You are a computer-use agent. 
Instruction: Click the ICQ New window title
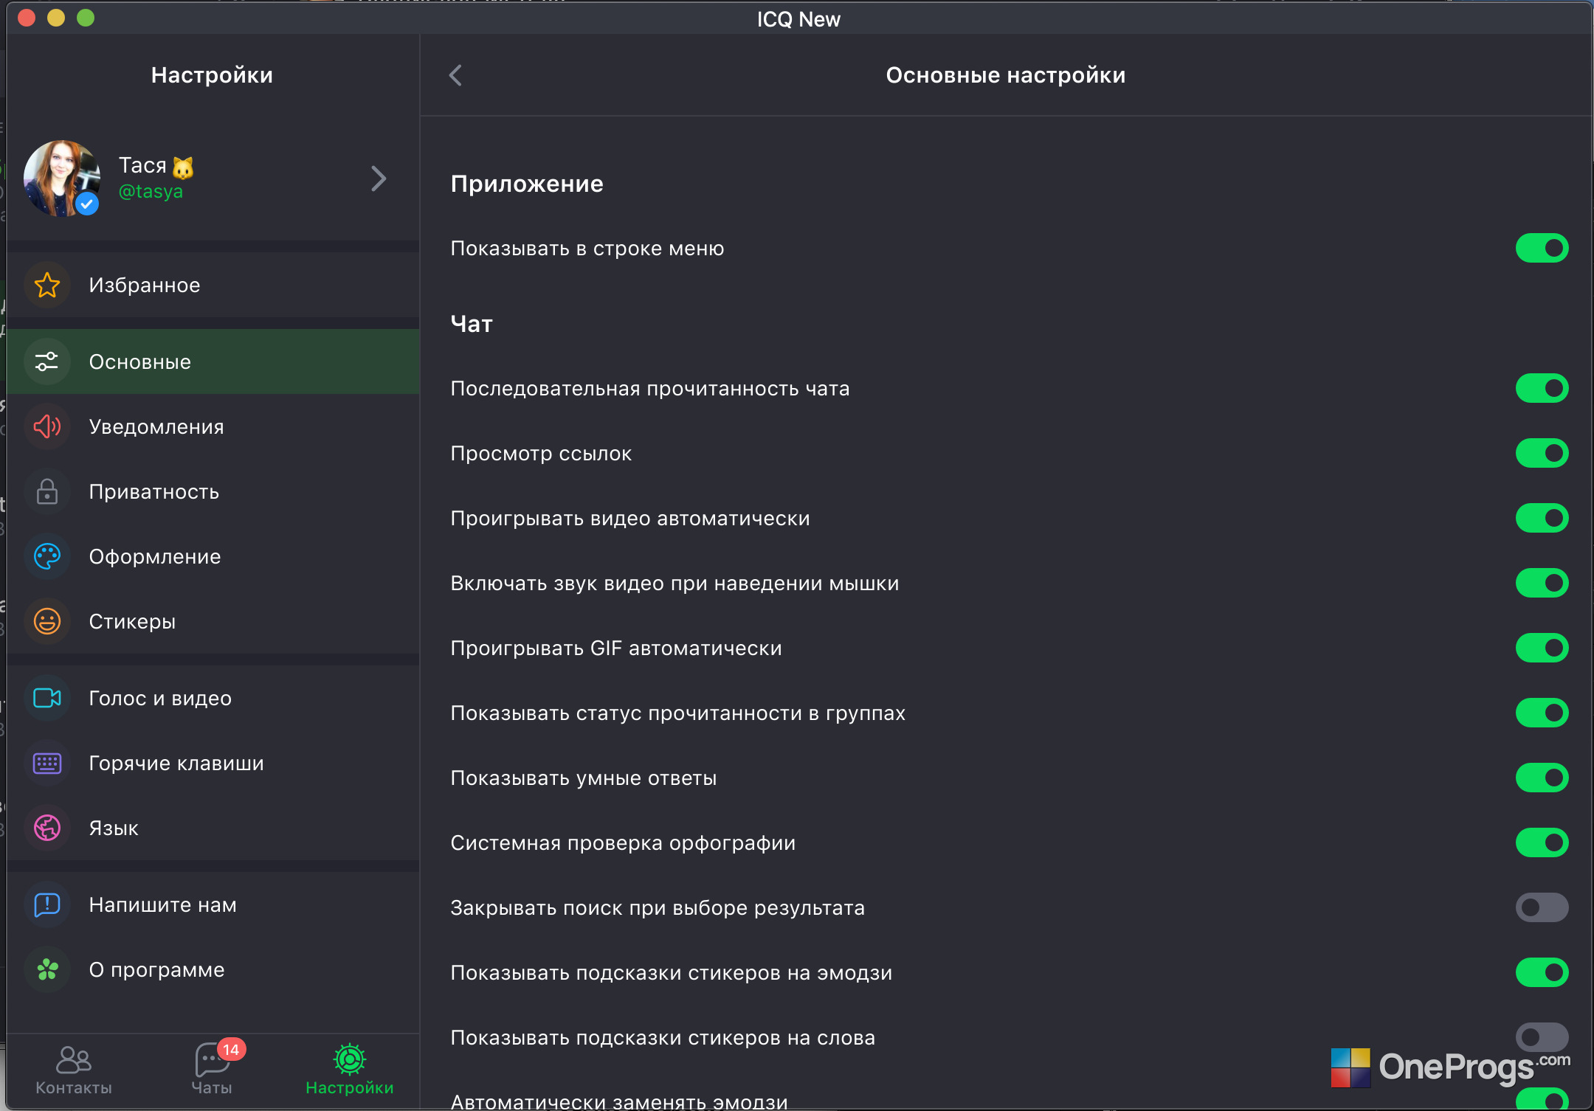(x=798, y=19)
